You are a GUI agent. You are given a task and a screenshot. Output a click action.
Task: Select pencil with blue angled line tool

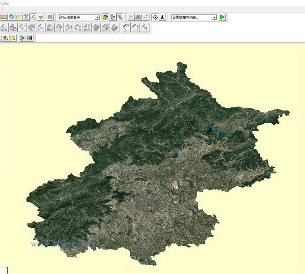[x=126, y=27]
